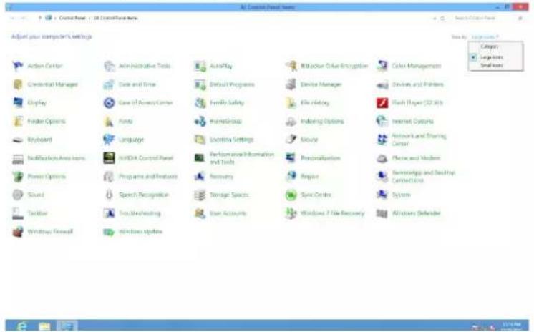Click Control Panel in the address breadcrumb
This screenshot has width=534, height=332.
72,18
